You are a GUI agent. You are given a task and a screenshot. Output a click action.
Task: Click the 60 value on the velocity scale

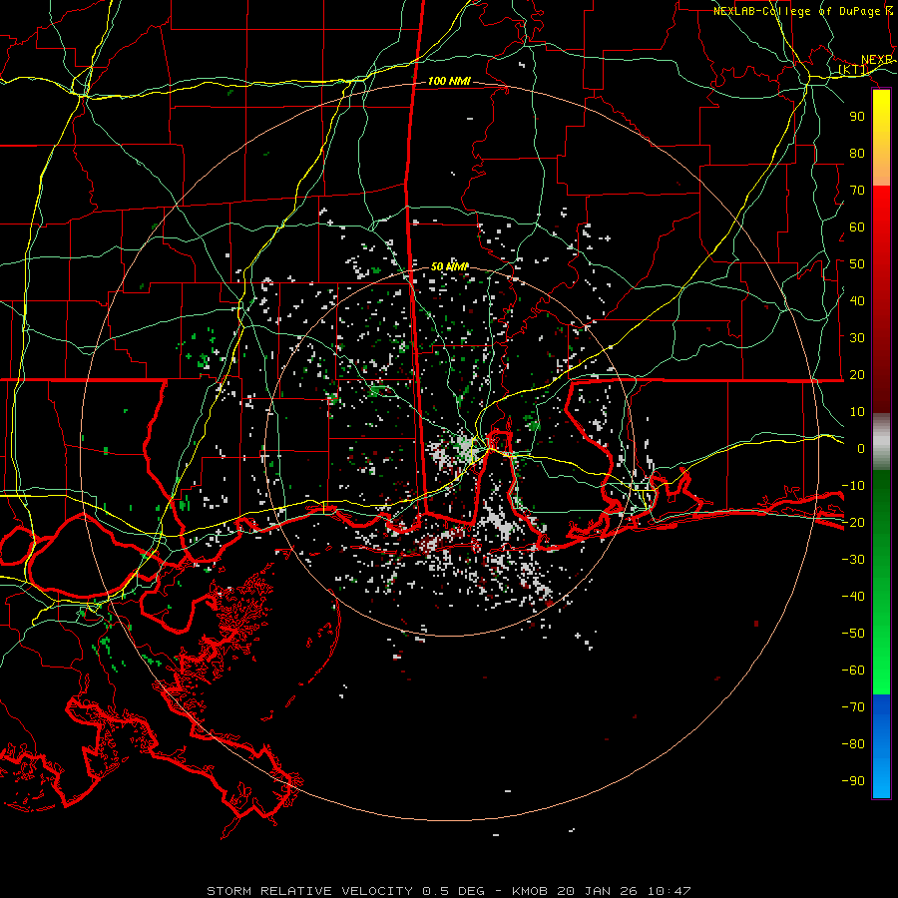[x=857, y=226]
